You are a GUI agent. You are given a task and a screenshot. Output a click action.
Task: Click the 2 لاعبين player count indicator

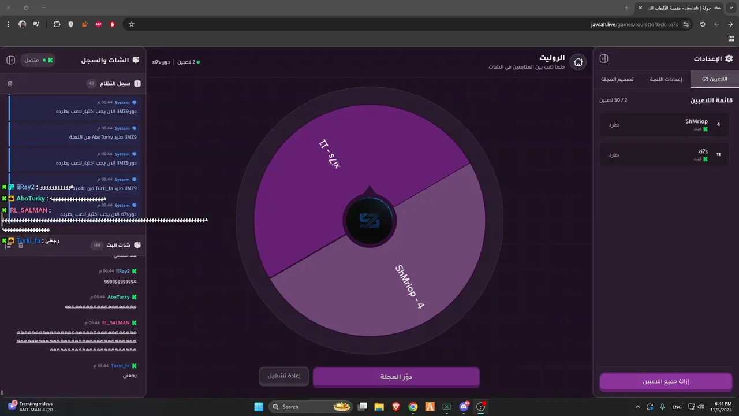(x=188, y=62)
